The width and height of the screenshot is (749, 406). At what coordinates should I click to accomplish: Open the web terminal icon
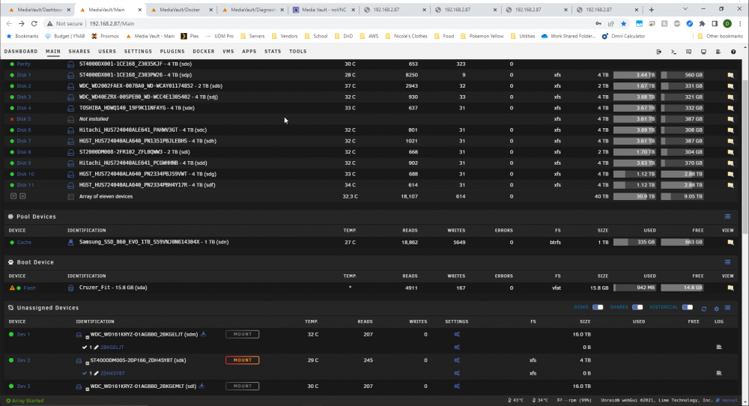pyautogui.click(x=673, y=52)
